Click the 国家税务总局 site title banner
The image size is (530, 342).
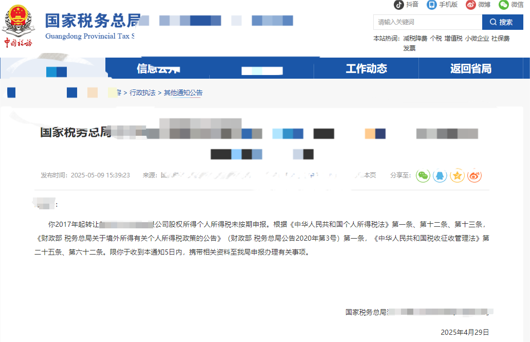coord(93,21)
